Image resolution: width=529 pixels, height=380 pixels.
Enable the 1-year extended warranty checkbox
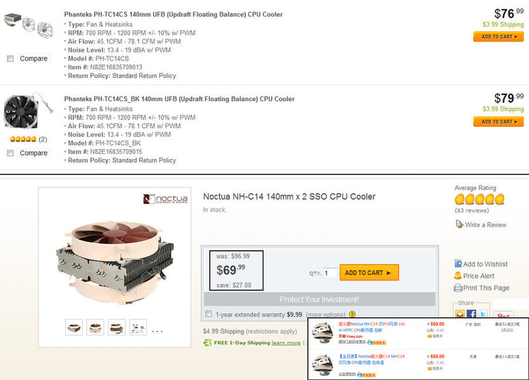tap(209, 314)
